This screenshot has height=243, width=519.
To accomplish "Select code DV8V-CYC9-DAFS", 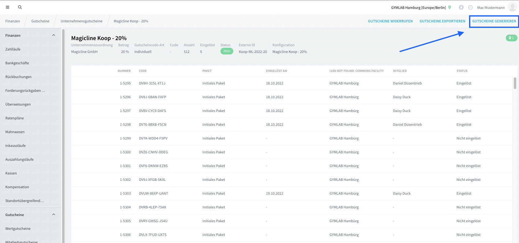I will [152, 111].
